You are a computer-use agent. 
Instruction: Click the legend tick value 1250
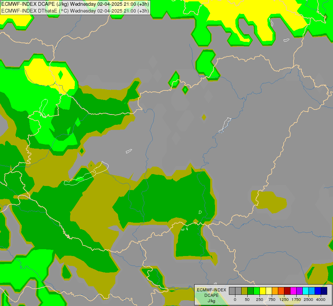(x=284, y=300)
